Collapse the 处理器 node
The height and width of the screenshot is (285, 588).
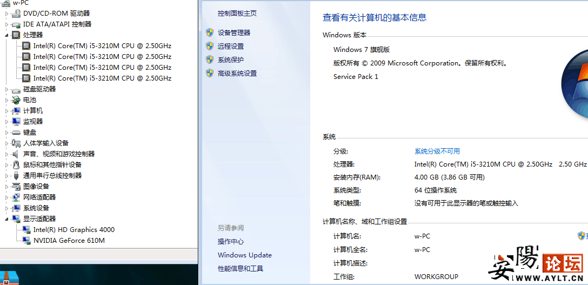coord(6,35)
